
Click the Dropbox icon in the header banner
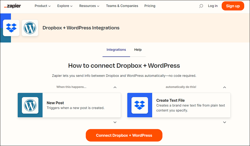11,28
